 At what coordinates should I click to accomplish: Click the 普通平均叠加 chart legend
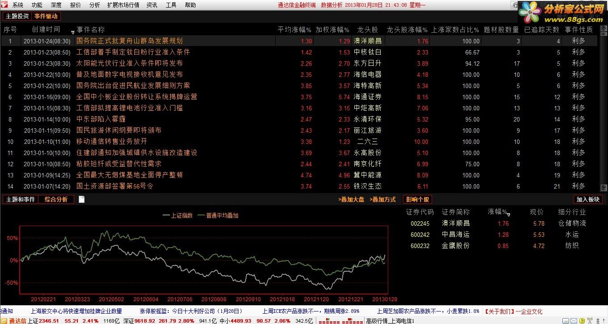point(218,215)
